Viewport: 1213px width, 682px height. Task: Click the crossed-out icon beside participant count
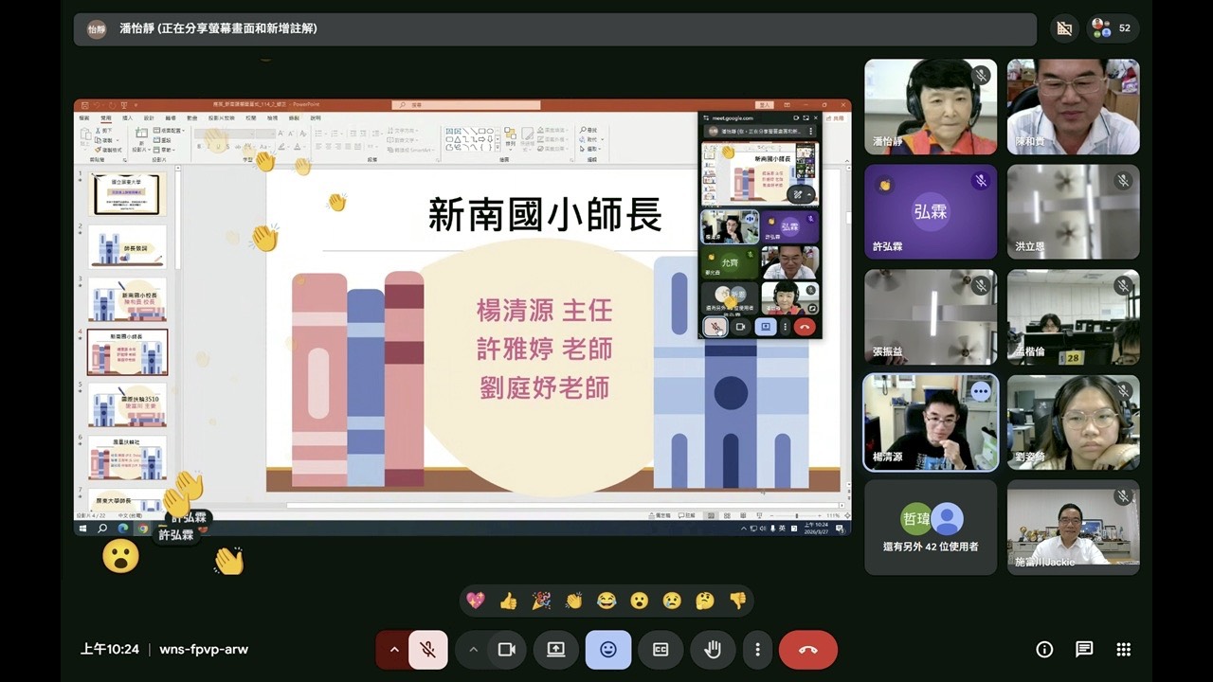[x=1064, y=28]
